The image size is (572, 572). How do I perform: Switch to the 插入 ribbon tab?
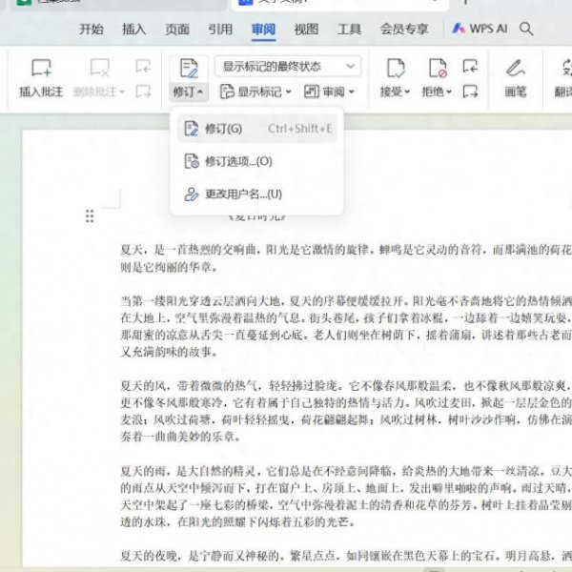[x=134, y=29]
